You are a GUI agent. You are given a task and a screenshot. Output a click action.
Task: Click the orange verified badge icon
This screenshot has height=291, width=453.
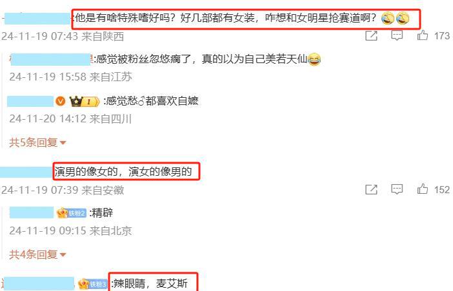coord(61,101)
